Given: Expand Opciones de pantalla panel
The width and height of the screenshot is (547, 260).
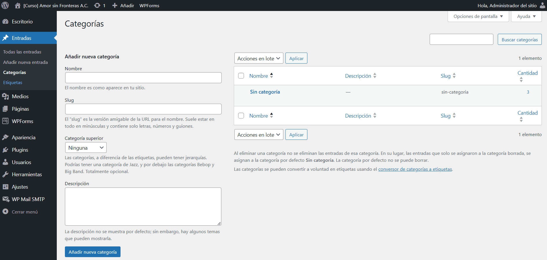Looking at the screenshot, I should pyautogui.click(x=478, y=16).
